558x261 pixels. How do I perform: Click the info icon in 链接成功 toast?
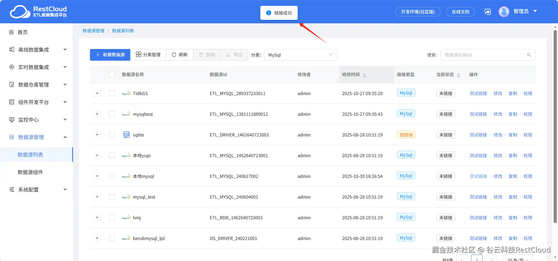point(269,13)
